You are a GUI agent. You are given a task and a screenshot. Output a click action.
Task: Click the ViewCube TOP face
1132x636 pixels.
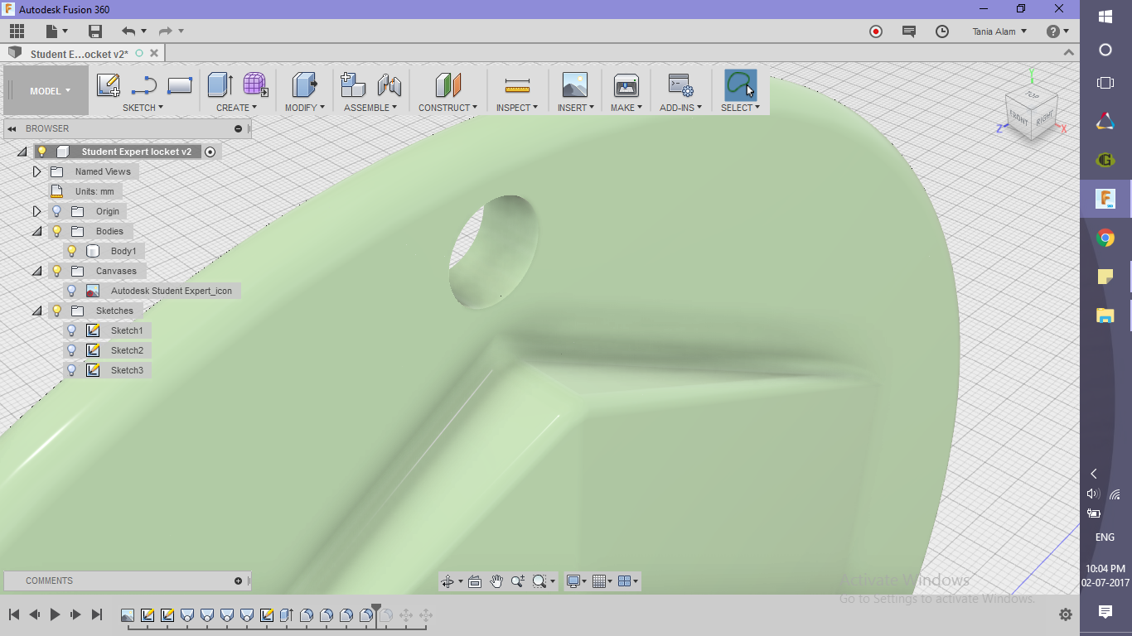tap(1032, 95)
